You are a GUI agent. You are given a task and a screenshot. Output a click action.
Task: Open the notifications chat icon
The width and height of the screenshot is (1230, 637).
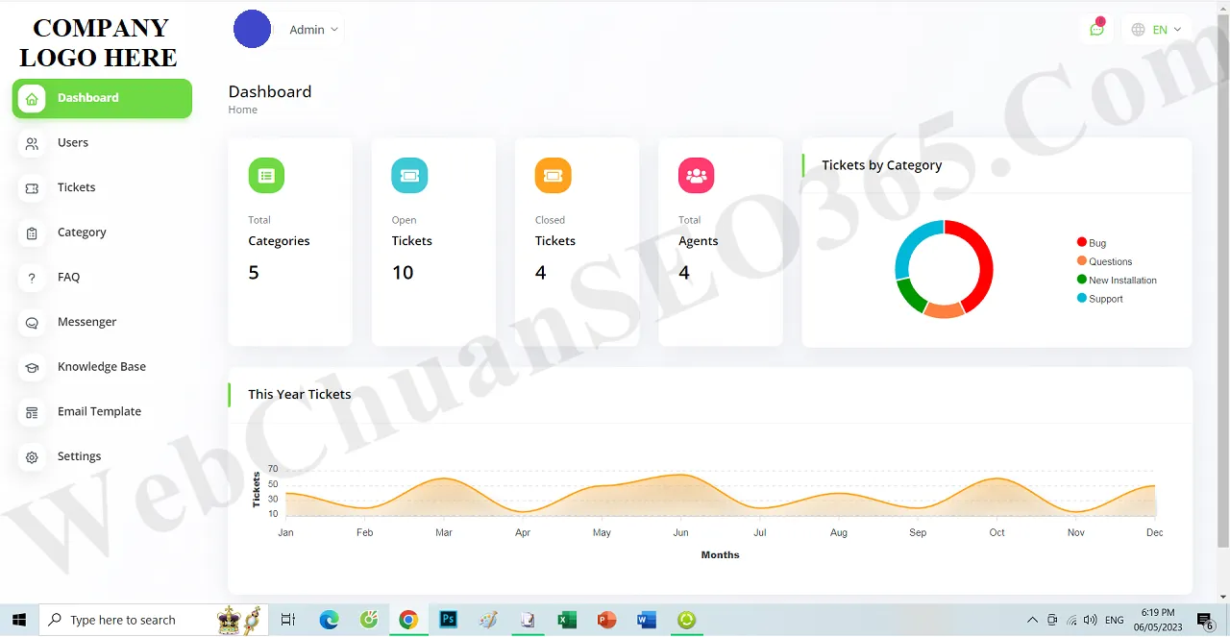[x=1096, y=29]
